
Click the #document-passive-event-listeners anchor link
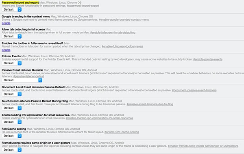tap(194, 90)
